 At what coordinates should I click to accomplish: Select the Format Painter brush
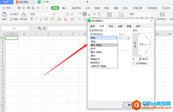pos(23,15)
